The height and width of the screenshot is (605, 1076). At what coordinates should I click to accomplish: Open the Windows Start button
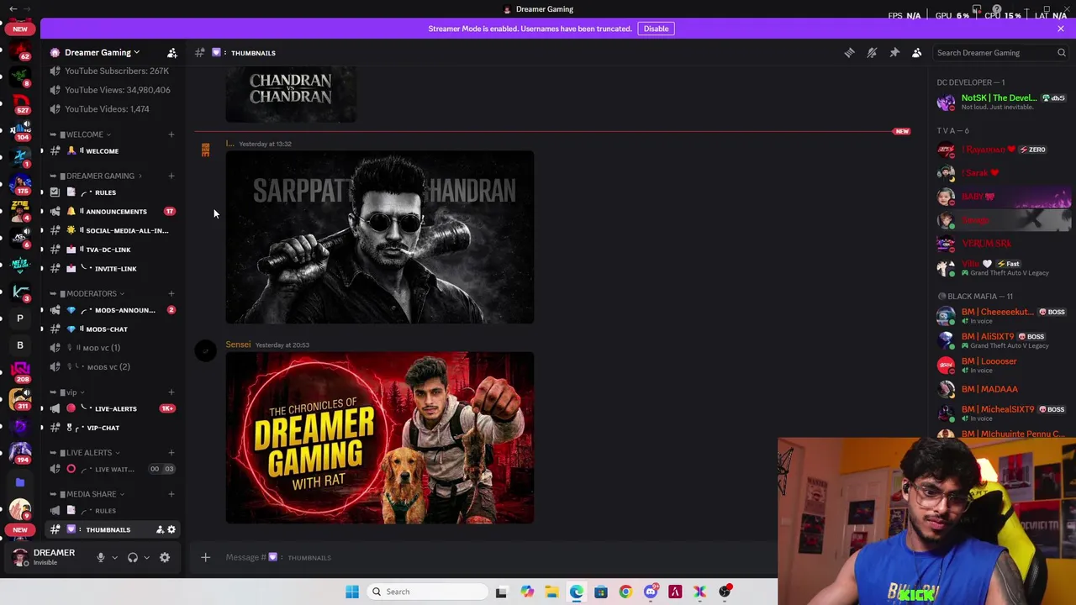[x=352, y=592]
